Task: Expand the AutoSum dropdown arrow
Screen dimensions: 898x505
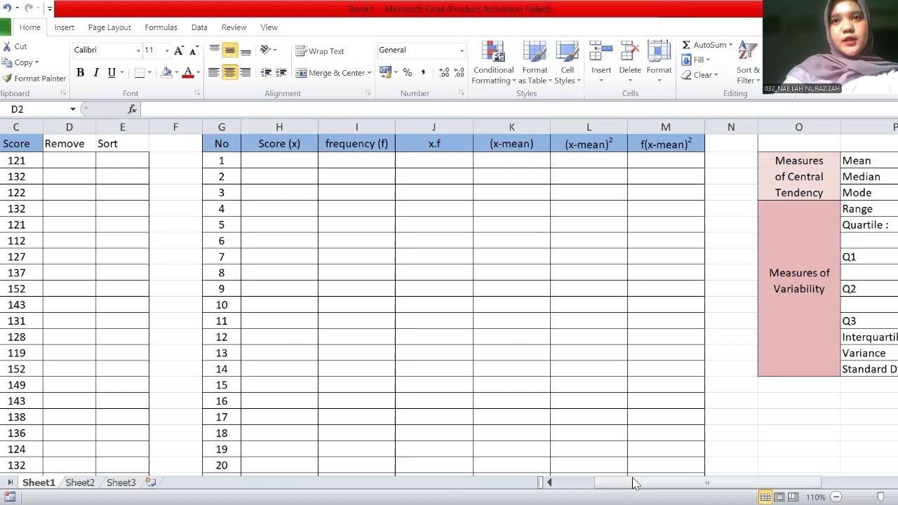Action: 730,45
